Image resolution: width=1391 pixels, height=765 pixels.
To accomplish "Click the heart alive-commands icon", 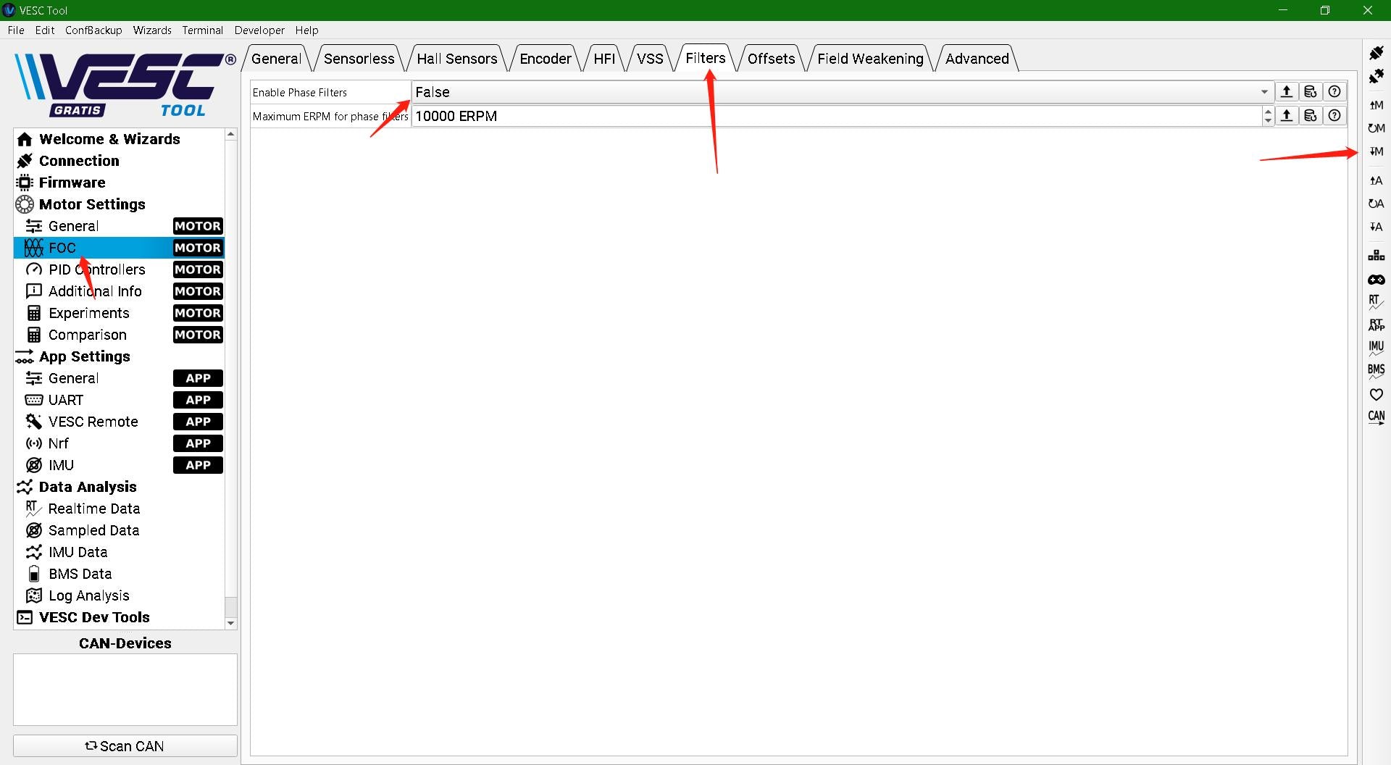I will click(1376, 394).
